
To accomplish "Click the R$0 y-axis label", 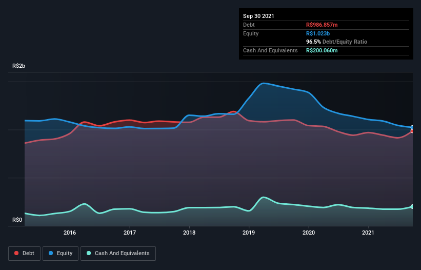I will (x=17, y=220).
